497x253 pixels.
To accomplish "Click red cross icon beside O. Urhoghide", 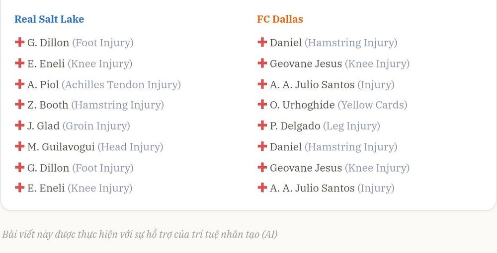I will pos(262,104).
